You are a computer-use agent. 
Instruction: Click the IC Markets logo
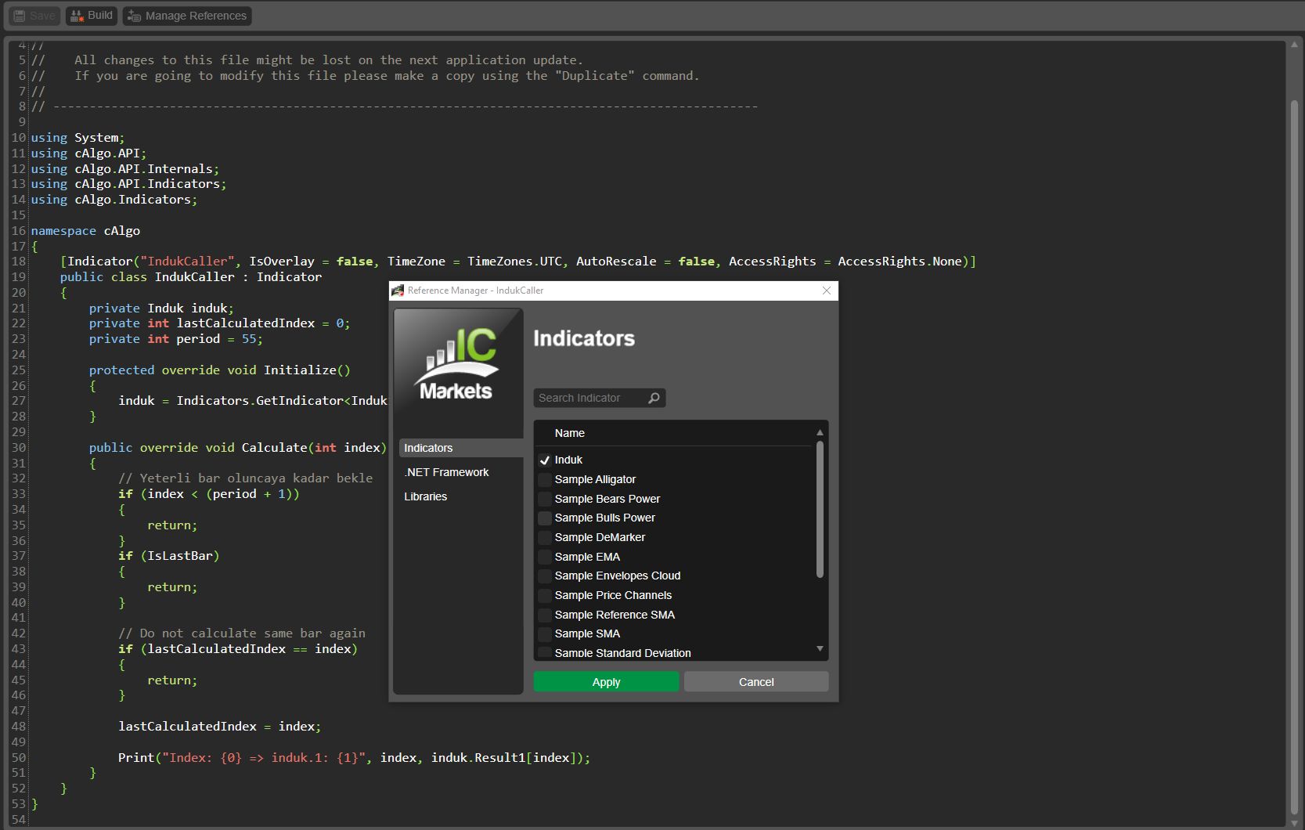[457, 364]
